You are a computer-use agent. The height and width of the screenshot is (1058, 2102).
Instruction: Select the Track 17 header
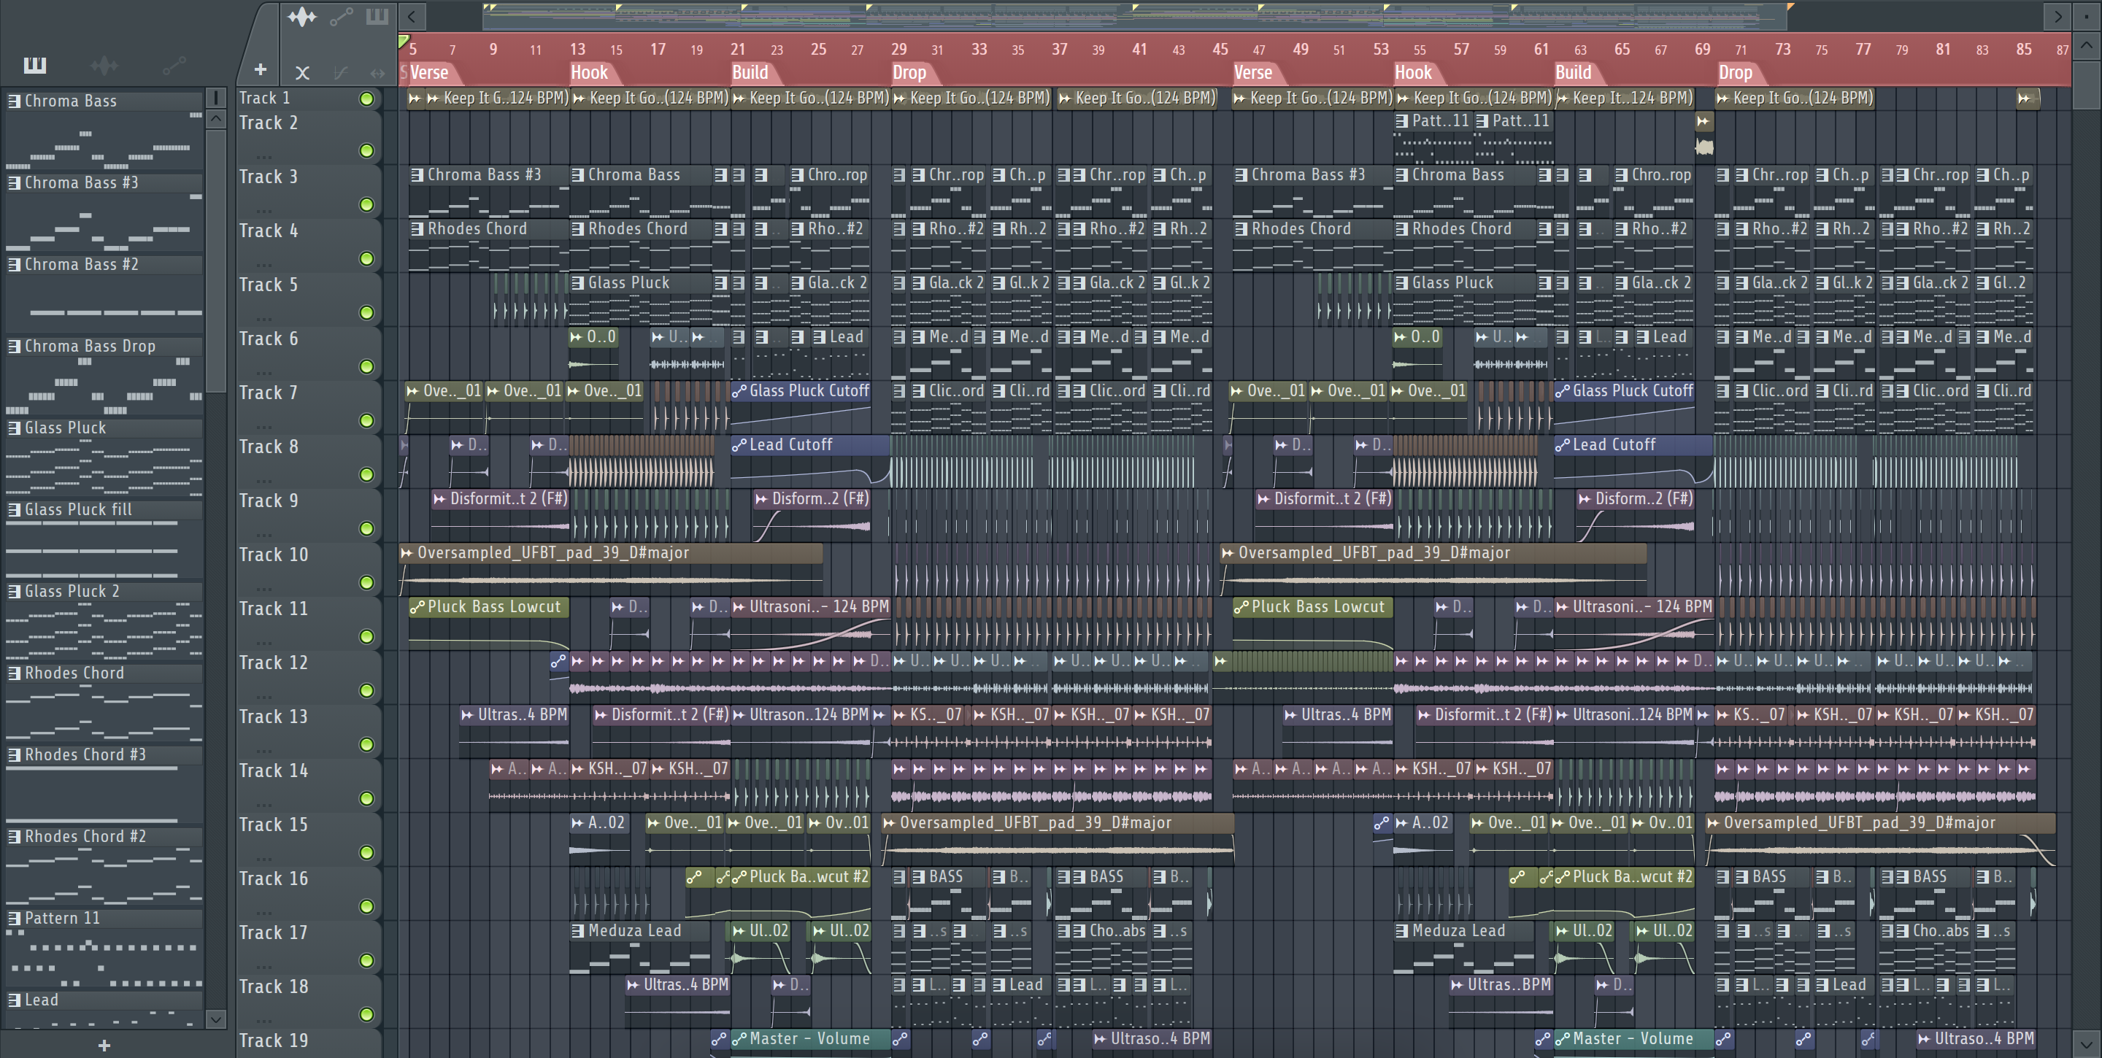[x=309, y=946]
